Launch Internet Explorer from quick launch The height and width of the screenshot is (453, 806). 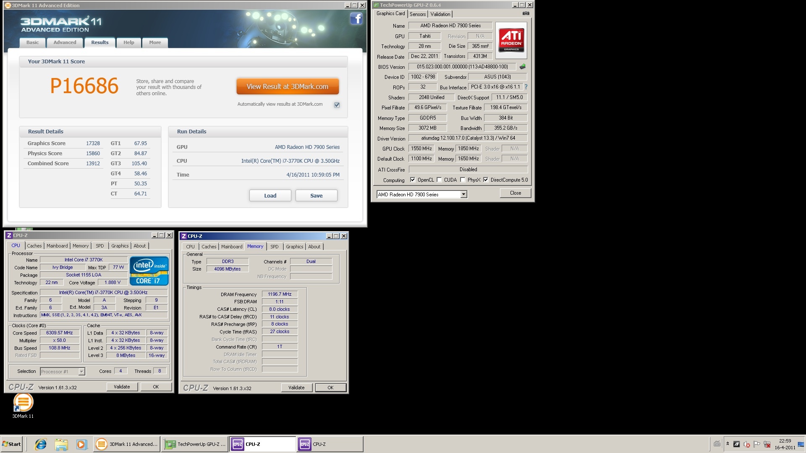[41, 444]
